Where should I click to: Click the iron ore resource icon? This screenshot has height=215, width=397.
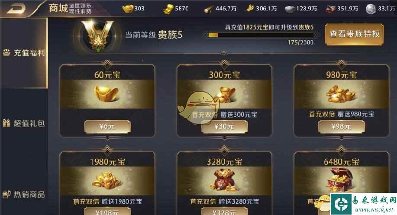tap(290, 10)
